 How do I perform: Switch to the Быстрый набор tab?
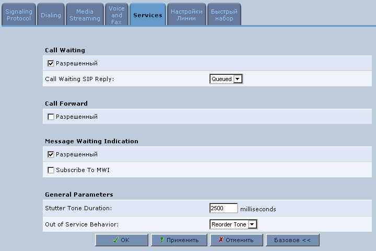[x=224, y=15]
